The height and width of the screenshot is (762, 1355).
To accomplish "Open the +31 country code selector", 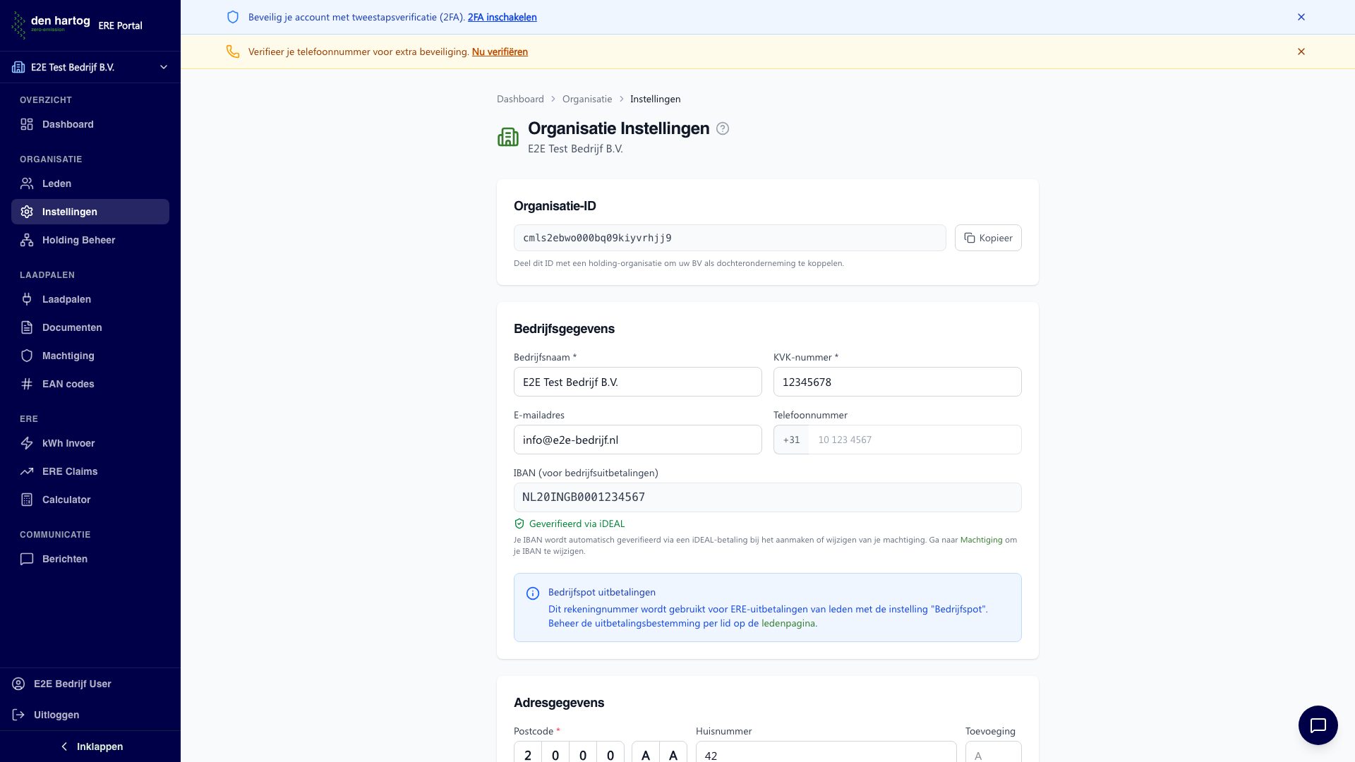I will pyautogui.click(x=790, y=440).
